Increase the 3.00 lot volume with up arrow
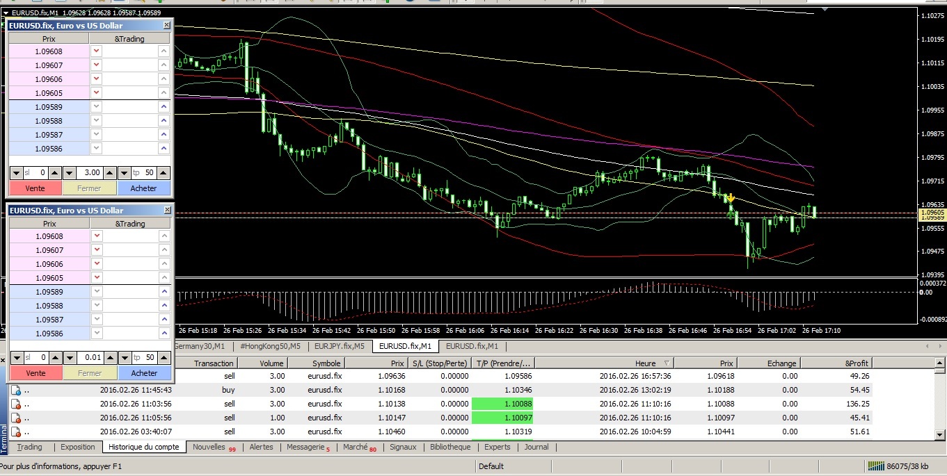 109,172
